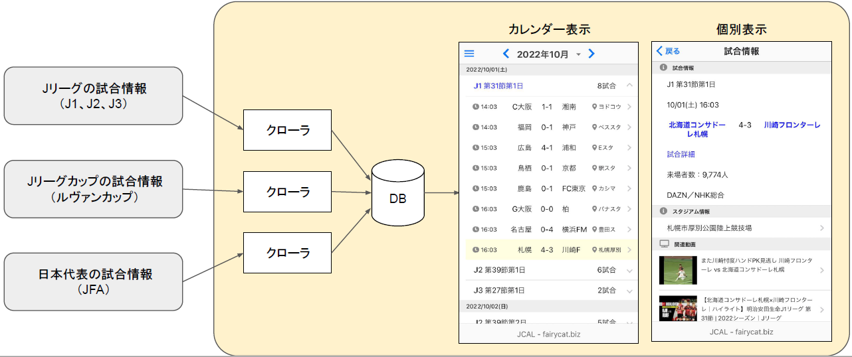Click the ヨドコウ stadium pin icon
The height and width of the screenshot is (357, 852).
[595, 106]
